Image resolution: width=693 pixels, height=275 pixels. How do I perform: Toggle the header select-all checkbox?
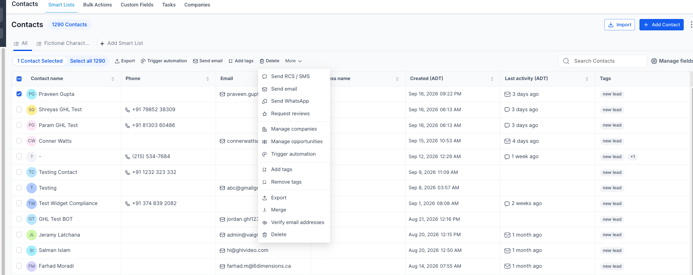[19, 79]
